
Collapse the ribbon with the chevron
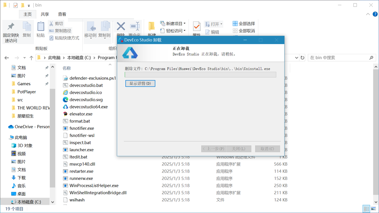coord(368,14)
